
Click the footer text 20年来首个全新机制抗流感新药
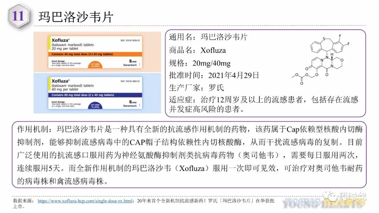[x=171, y=201]
